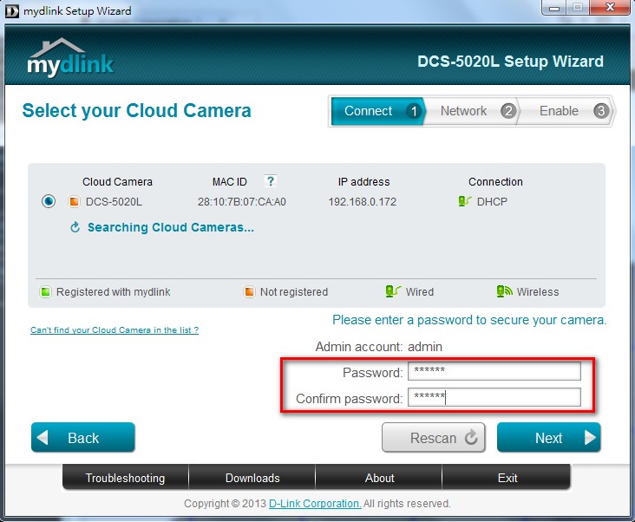Click the Searching Cloud Cameras refresh icon
635x522 pixels.
75,227
